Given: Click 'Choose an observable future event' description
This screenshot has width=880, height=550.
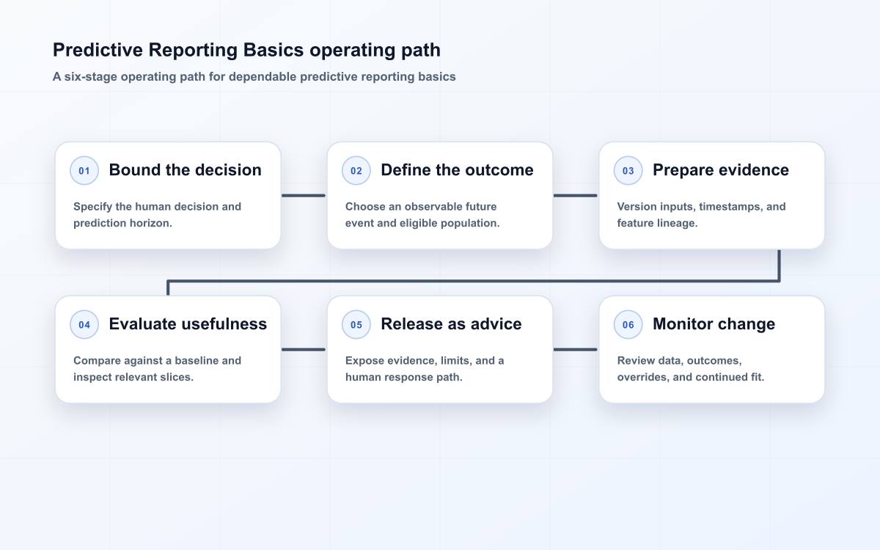Looking at the screenshot, I should (x=422, y=215).
